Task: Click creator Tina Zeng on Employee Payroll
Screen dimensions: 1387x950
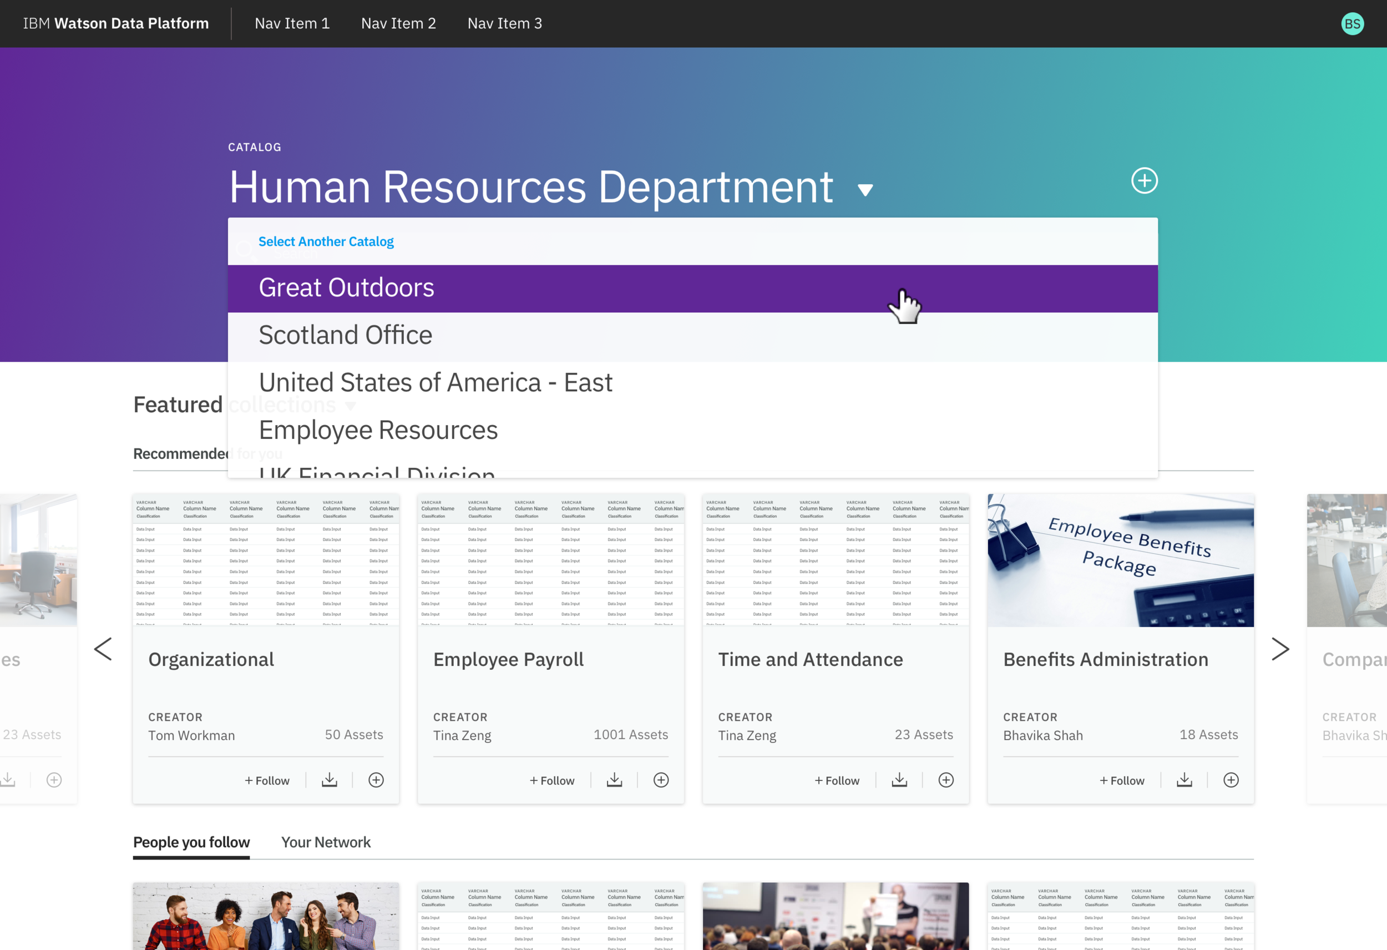Action: pyautogui.click(x=462, y=736)
